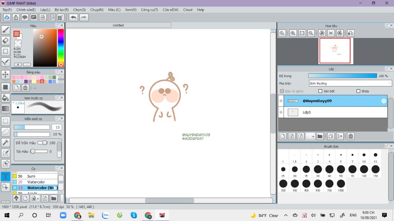Image resolution: width=394 pixels, height=221 pixels.
Task: Add cloud brush in Cọ panel
Action: tap(16, 198)
